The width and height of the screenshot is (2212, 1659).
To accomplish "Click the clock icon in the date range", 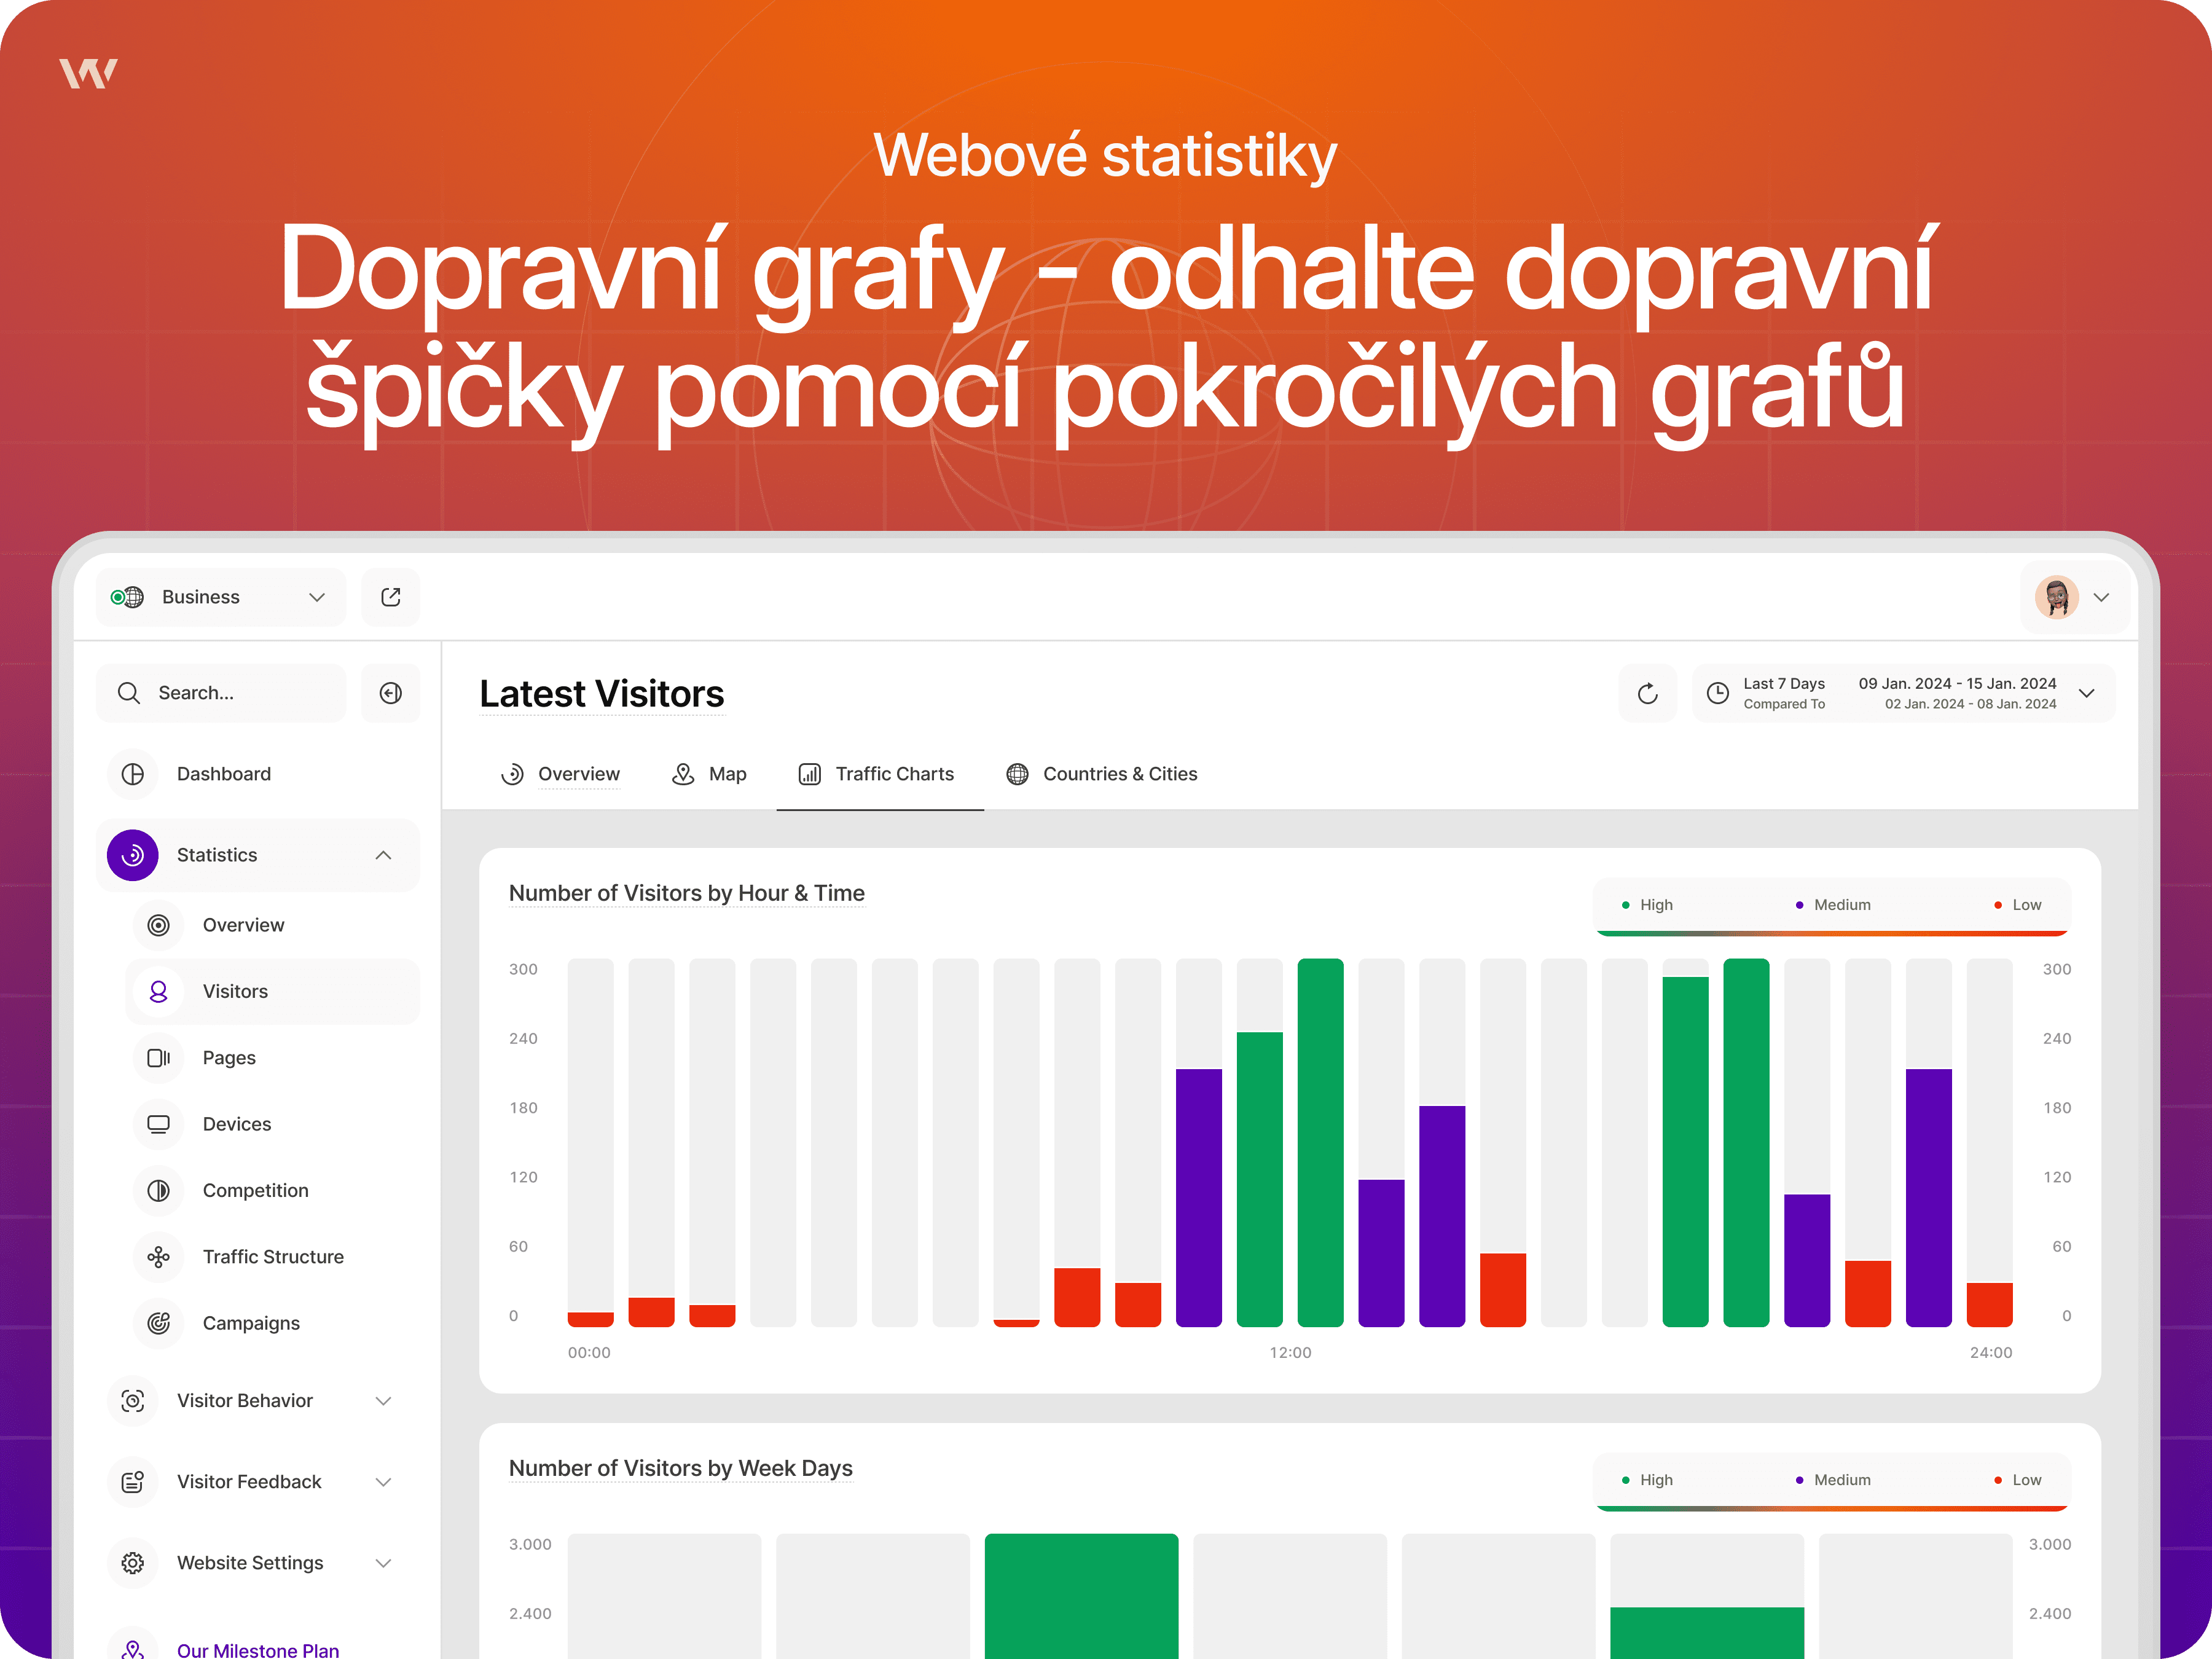I will pyautogui.click(x=1718, y=693).
